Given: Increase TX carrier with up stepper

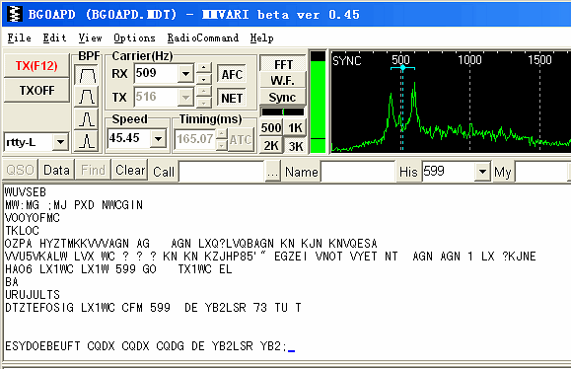Looking at the screenshot, I should [204, 92].
